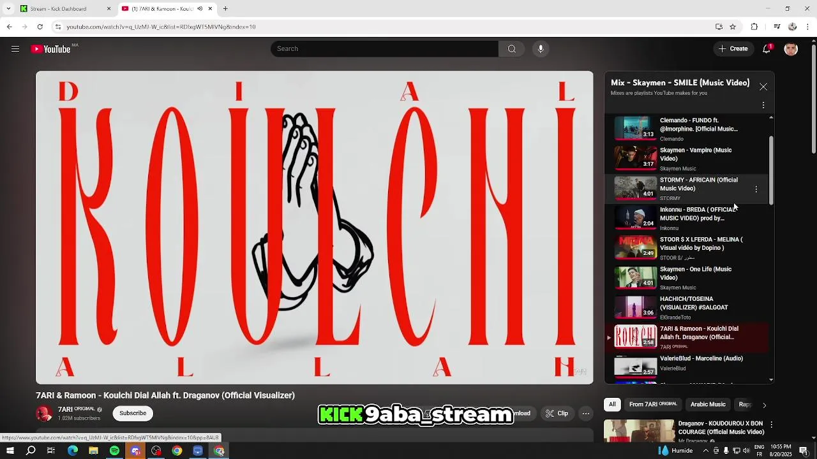Play Clemando - FUNDO from the playlist
Image resolution: width=817 pixels, height=459 pixels.
click(x=686, y=129)
